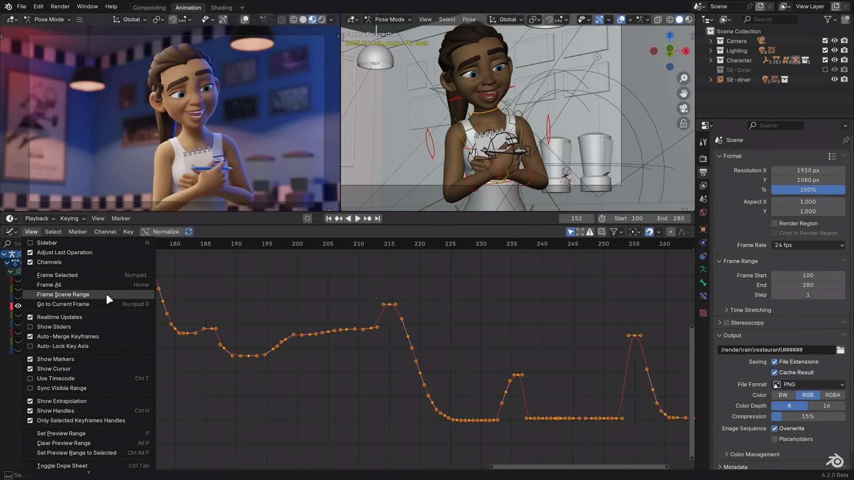Open the Frame Rate dropdown showing 24 fps
Screen dimensions: 854x480
(x=807, y=245)
